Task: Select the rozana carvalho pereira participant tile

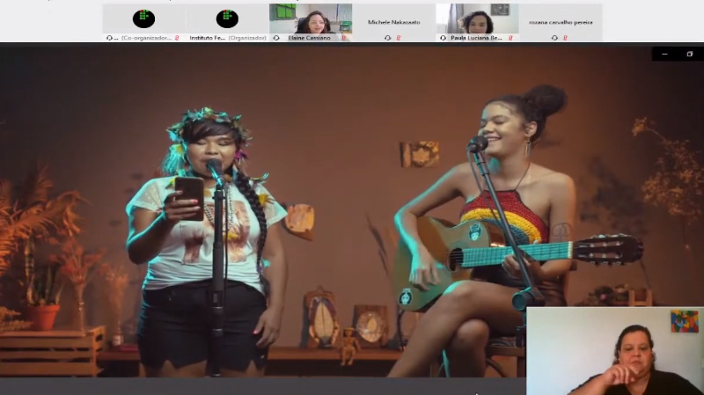Action: [x=561, y=23]
